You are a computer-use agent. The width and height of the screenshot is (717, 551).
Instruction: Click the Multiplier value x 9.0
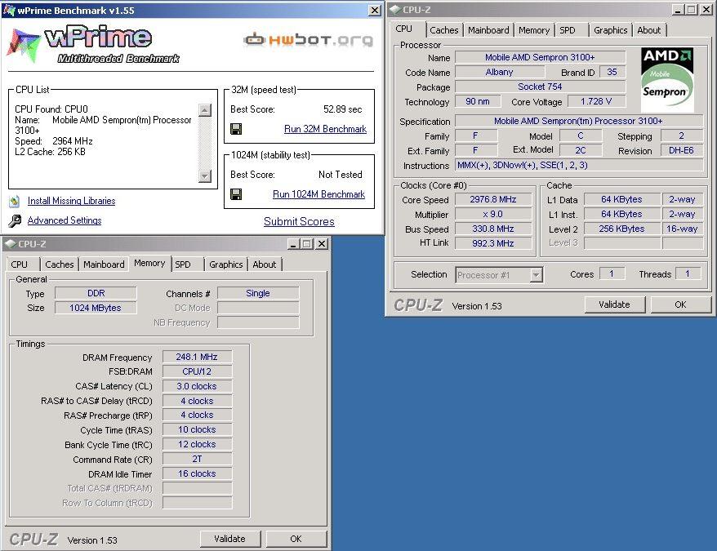[493, 214]
